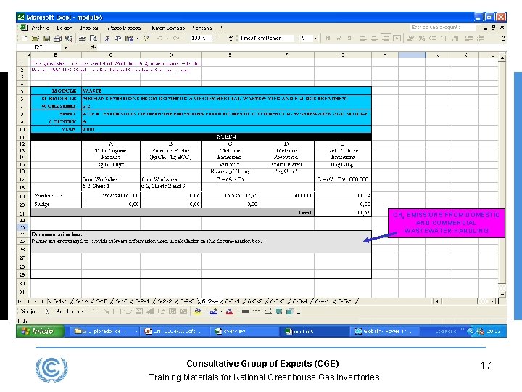522x392 pixels.
Task: Click the Inicio start button
Action: (40, 331)
